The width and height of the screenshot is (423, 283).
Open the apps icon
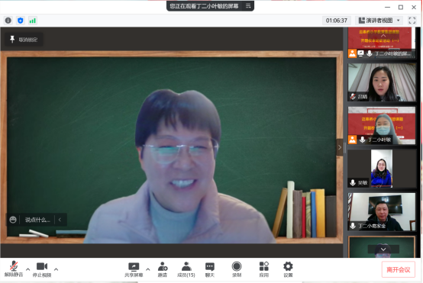coord(264,269)
